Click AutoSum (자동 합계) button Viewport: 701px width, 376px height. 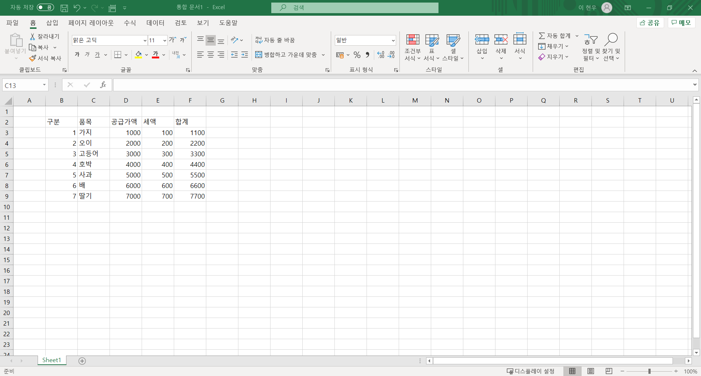(555, 36)
